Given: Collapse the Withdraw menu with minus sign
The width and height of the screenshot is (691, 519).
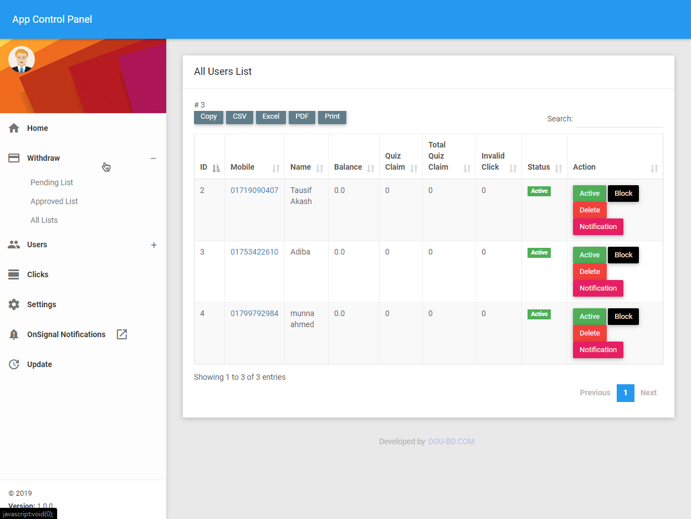Looking at the screenshot, I should [x=153, y=159].
